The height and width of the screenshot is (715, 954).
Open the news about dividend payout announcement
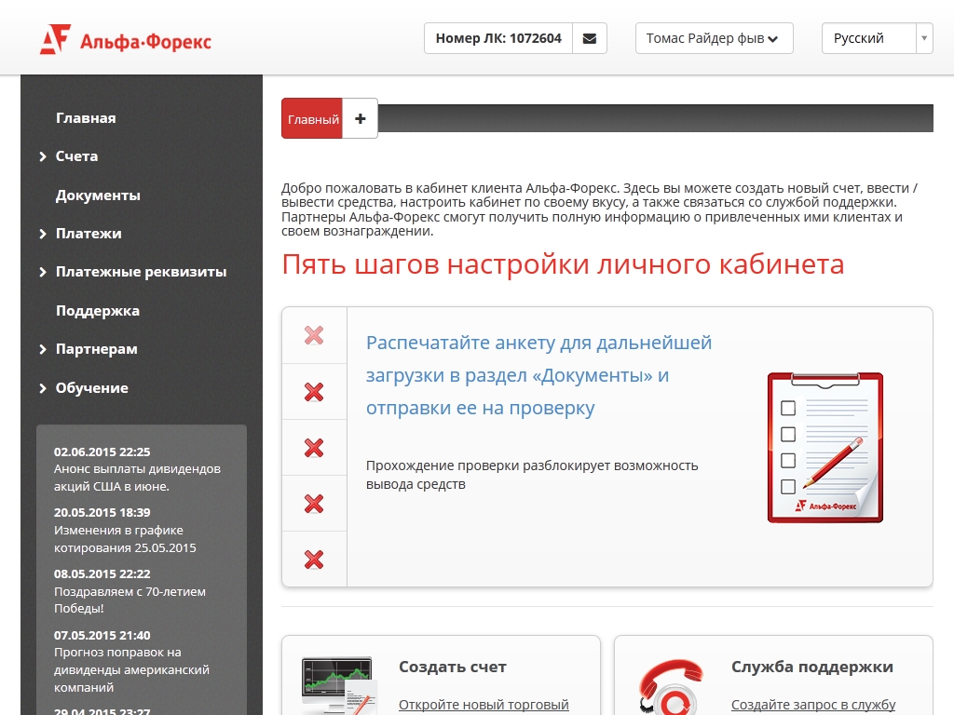pyautogui.click(x=137, y=477)
